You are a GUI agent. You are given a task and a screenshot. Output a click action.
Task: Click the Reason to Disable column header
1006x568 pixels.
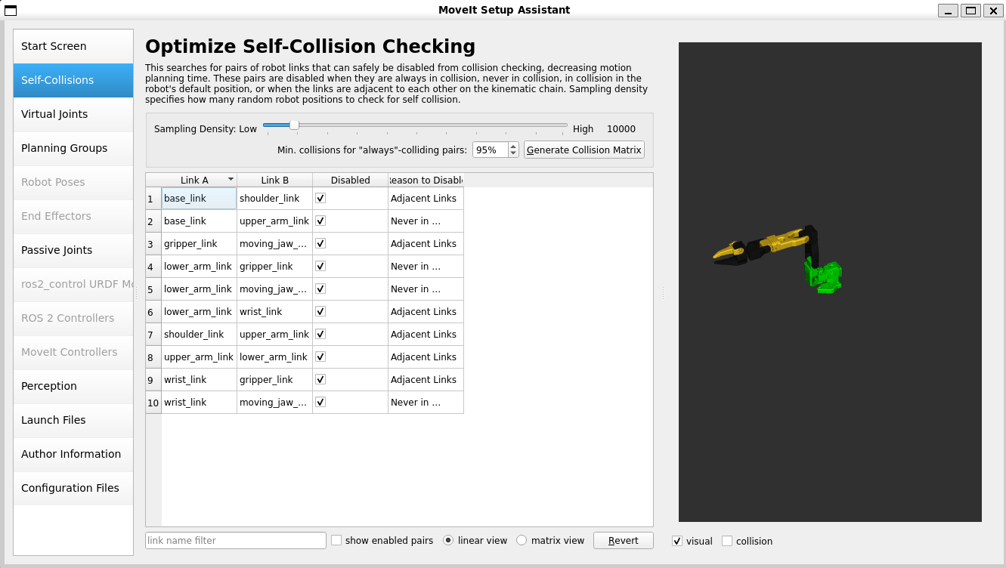[x=426, y=180]
